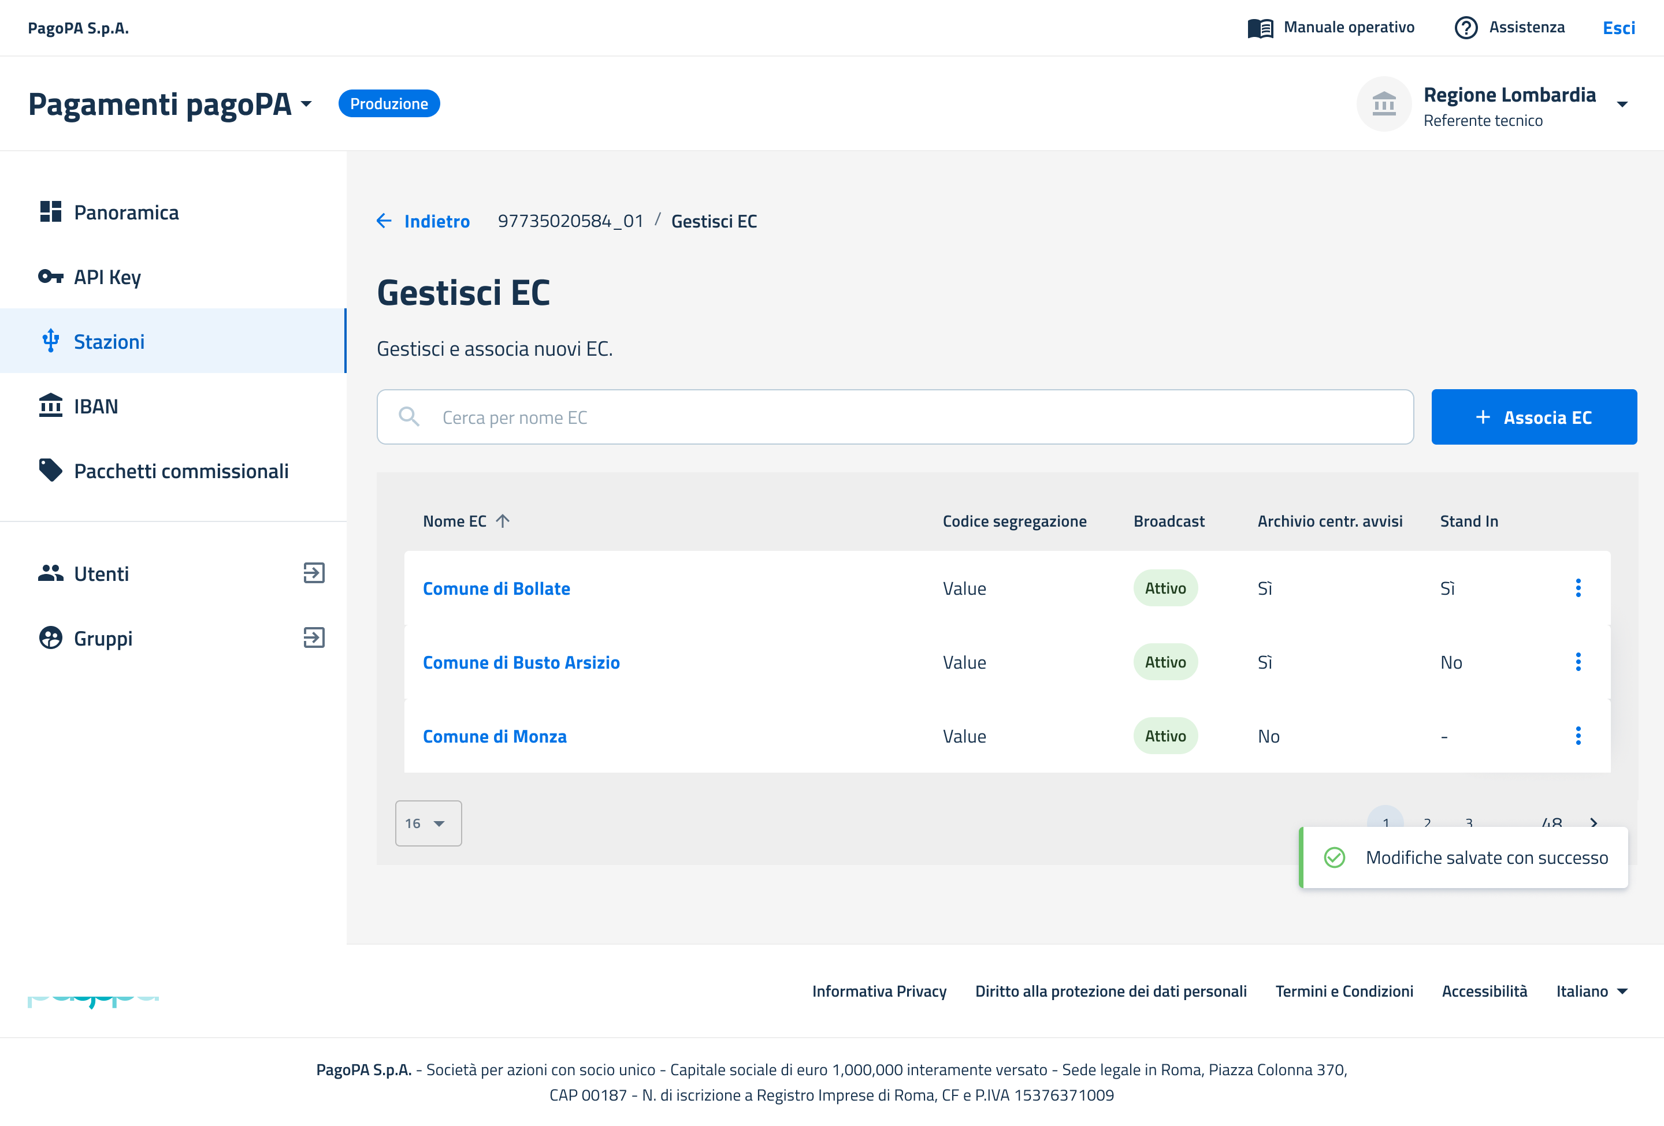Viewport: 1664px width, 1126px height.
Task: Open the Comune di Busto Arsizio link
Action: click(521, 662)
